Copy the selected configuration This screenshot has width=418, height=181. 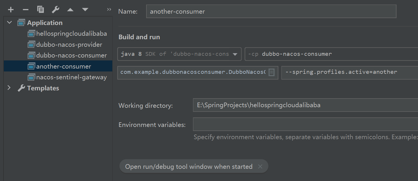(41, 10)
